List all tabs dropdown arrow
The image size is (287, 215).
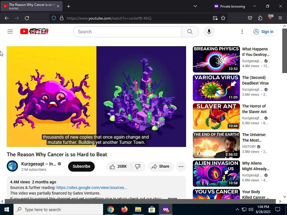pos(195,6)
